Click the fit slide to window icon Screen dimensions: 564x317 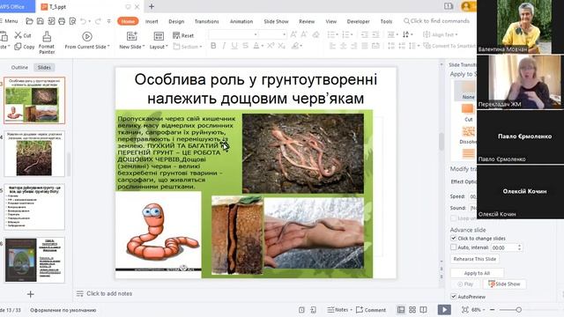(x=465, y=309)
